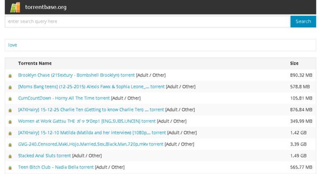Open the ATKHairy Matilda torrent link

(x=92, y=132)
